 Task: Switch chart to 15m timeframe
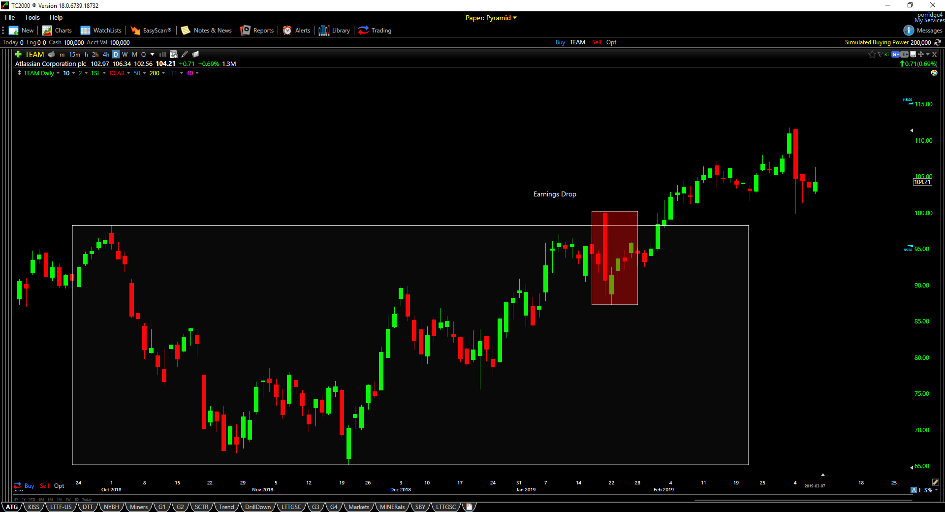[74, 55]
